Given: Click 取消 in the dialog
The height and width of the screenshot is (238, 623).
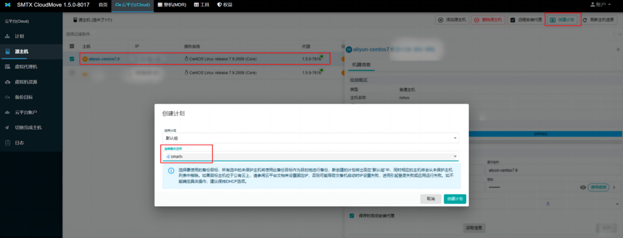Looking at the screenshot, I should [431, 199].
